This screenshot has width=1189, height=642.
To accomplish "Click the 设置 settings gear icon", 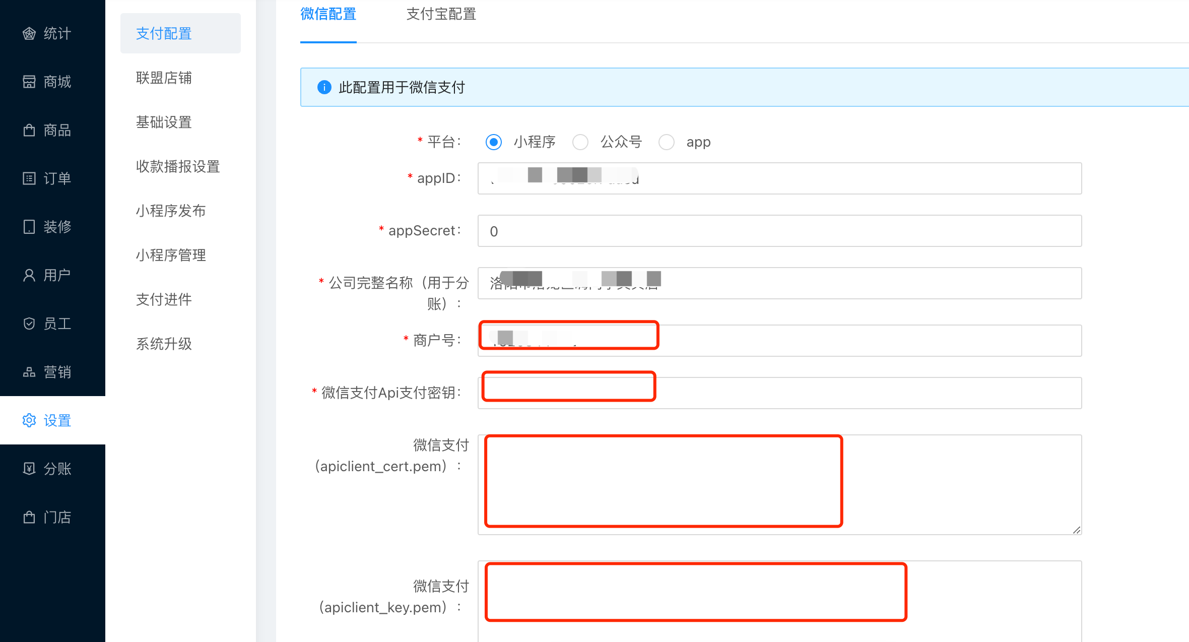I will pos(29,420).
